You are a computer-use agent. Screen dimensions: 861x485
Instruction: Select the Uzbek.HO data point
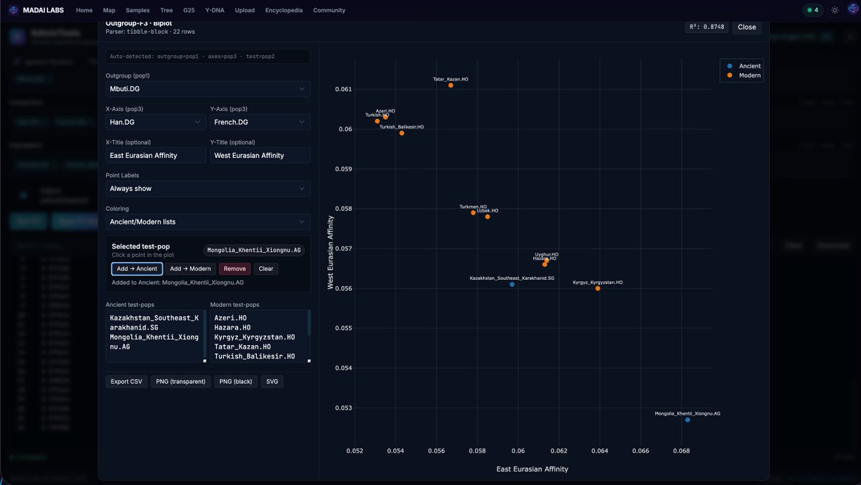click(487, 217)
